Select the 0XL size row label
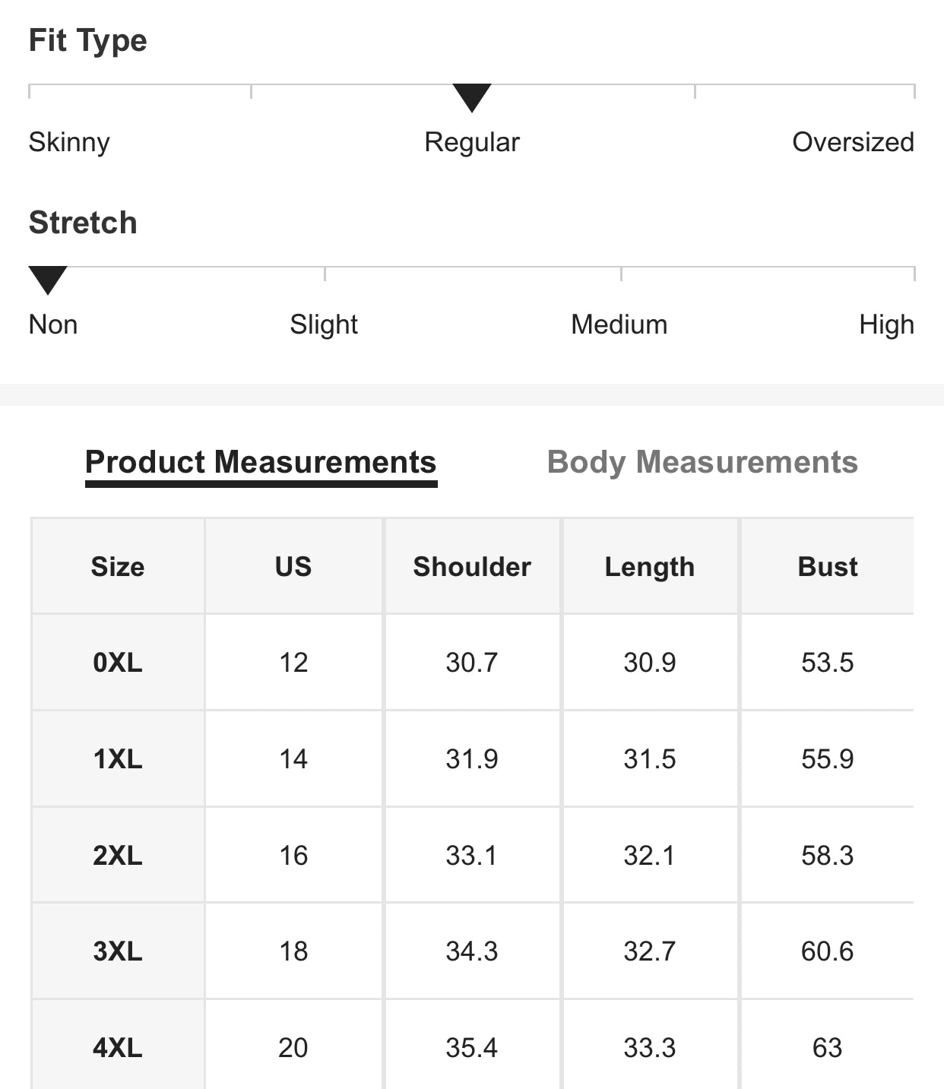Screen dimensions: 944x1089 tap(118, 663)
